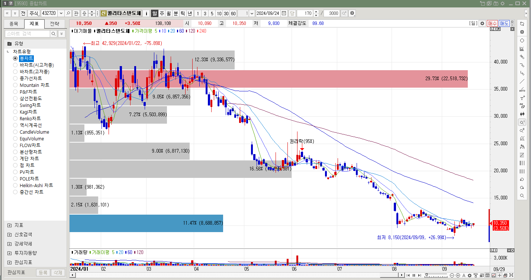
Task: Click the erase-all drawings tool
Action: tap(522, 106)
